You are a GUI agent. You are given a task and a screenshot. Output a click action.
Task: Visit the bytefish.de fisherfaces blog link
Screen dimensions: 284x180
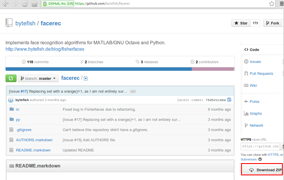pyautogui.click(x=45, y=49)
